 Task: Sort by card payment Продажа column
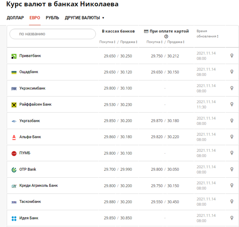(x=176, y=42)
